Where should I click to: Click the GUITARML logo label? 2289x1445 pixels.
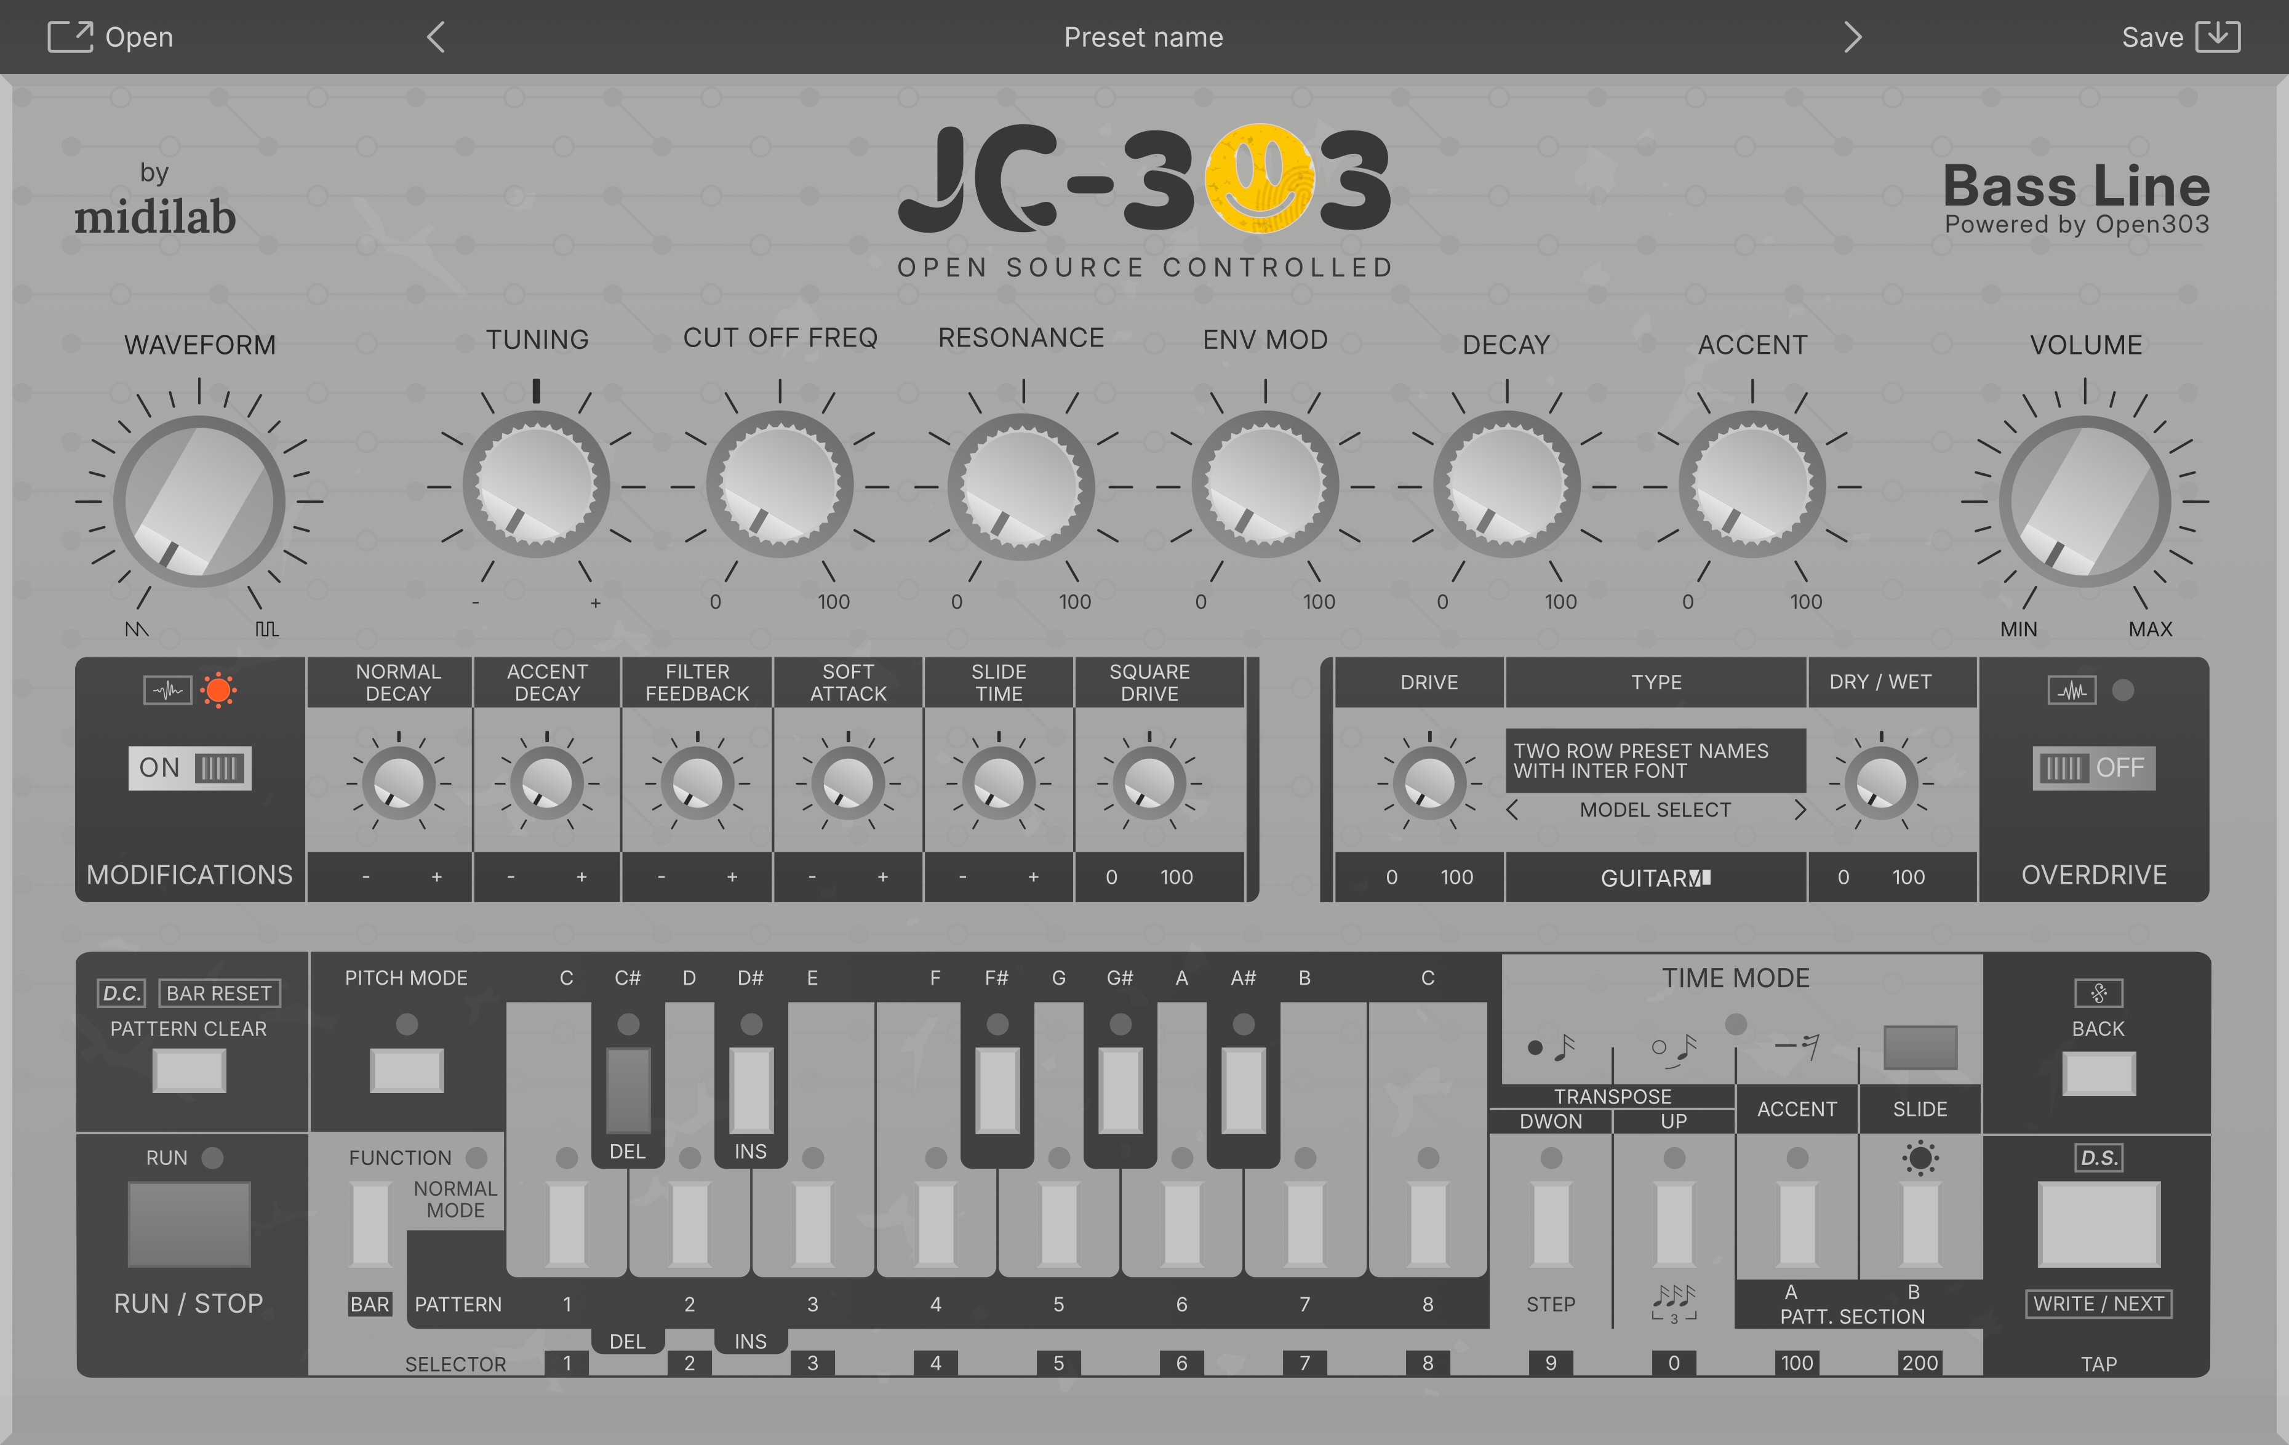coord(1655,878)
